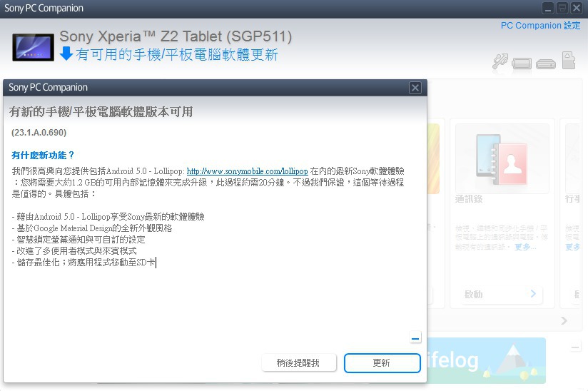This screenshot has height=391, width=588.
Task: Click the 稍後提醒我 remind later button
Action: pos(298,363)
